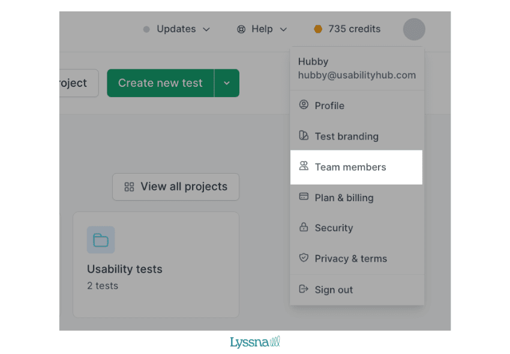The height and width of the screenshot is (354, 510).
Task: Click the Help lifebuoy icon
Action: tap(241, 29)
